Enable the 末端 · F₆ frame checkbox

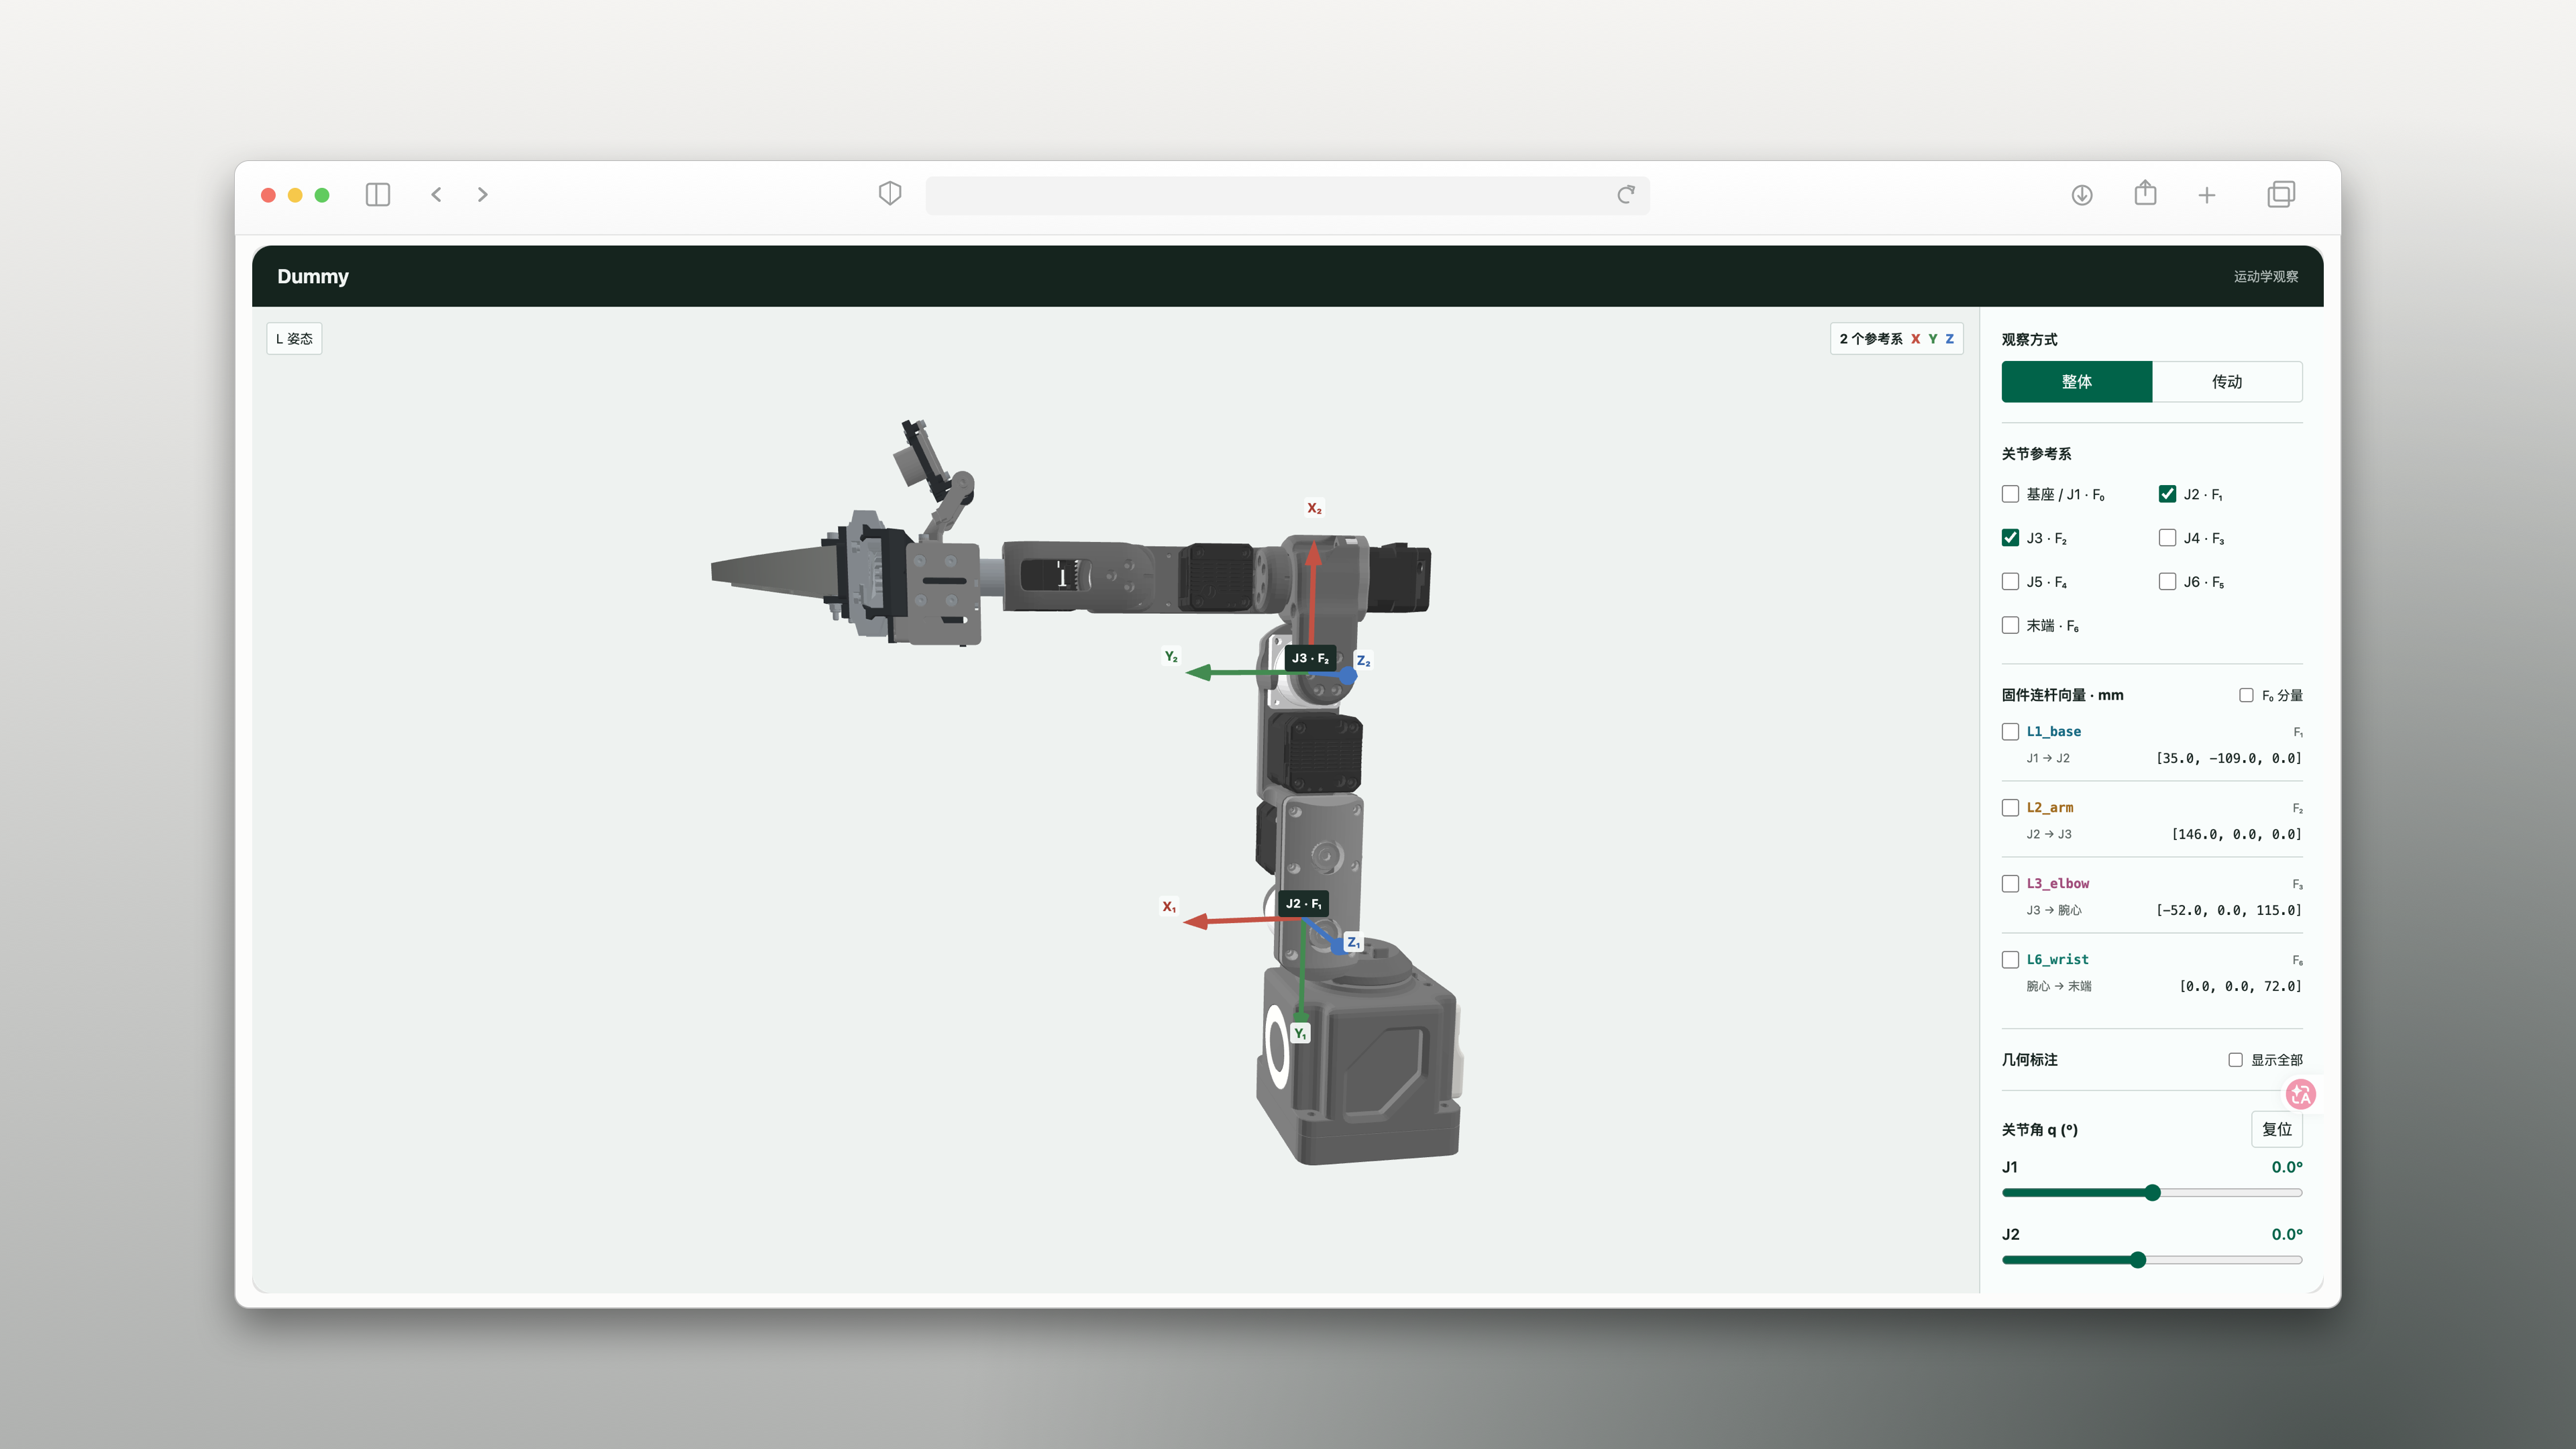click(2010, 626)
